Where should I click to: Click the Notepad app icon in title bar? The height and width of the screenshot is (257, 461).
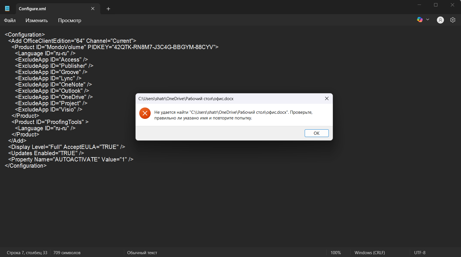pyautogui.click(x=7, y=9)
